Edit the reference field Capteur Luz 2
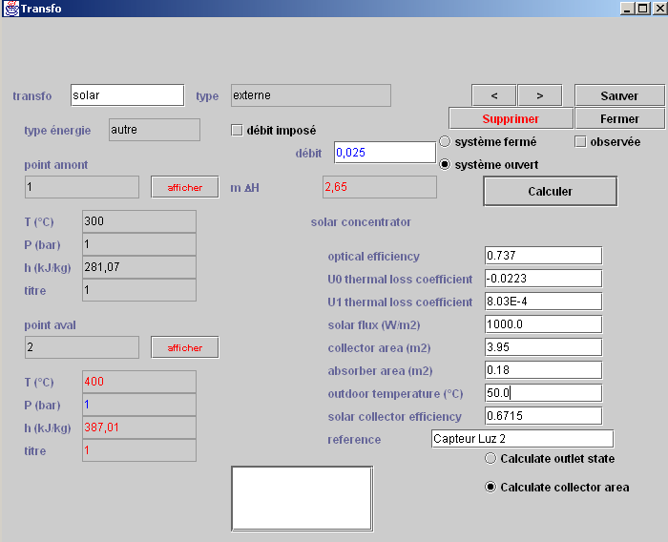Viewport: 668px width, 542px height. pos(522,438)
